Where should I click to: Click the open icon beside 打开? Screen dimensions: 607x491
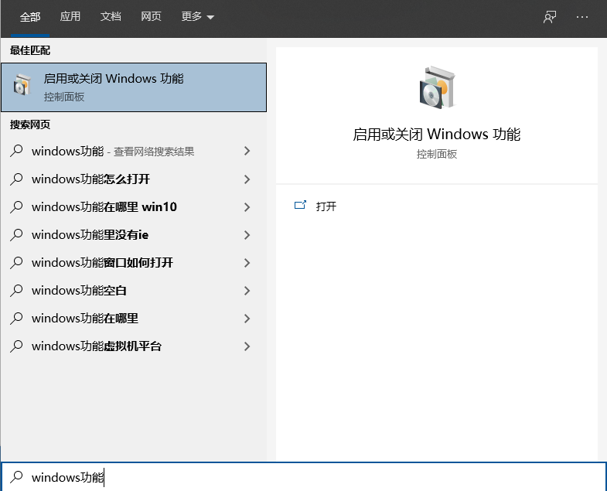point(301,206)
